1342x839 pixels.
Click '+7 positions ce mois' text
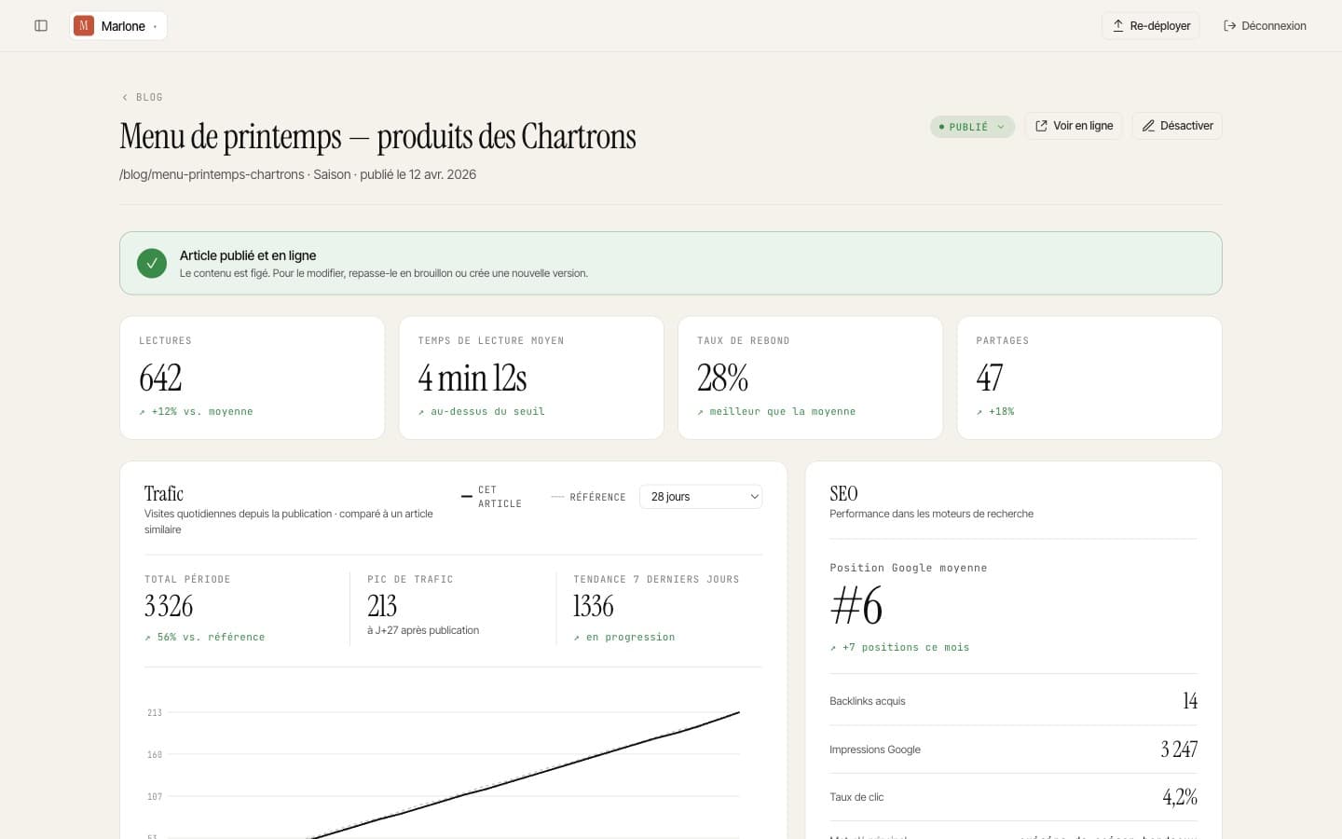point(899,647)
